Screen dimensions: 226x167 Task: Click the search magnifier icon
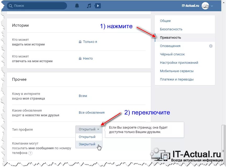click(x=11, y=6)
